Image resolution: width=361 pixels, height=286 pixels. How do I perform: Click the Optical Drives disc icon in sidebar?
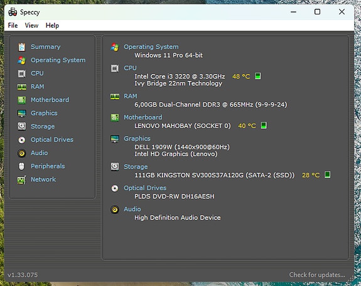pos(22,140)
